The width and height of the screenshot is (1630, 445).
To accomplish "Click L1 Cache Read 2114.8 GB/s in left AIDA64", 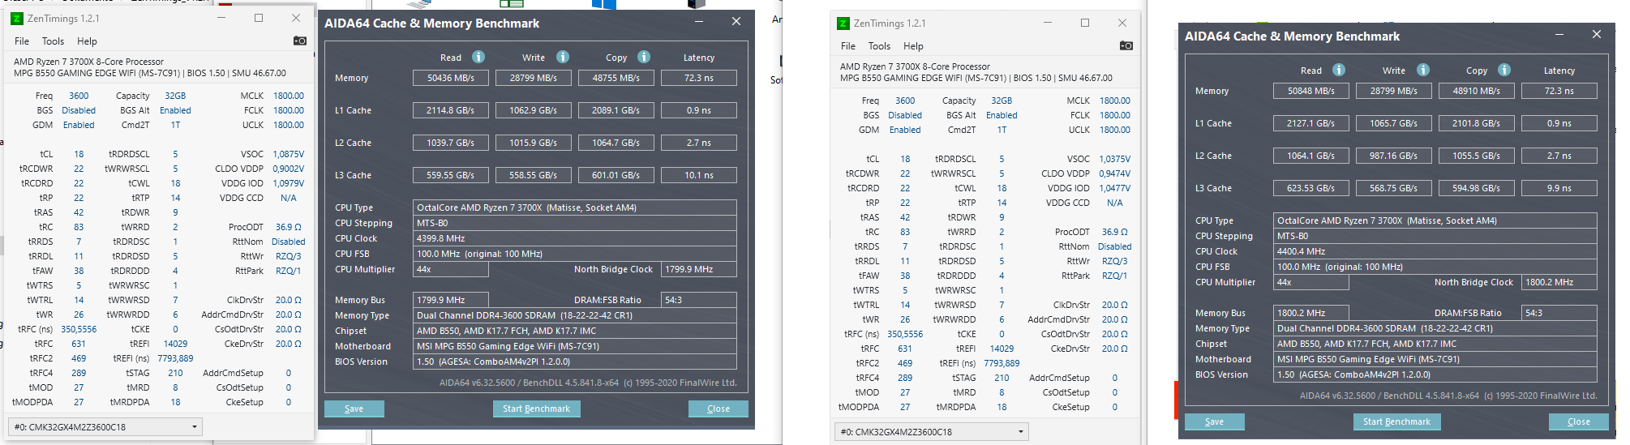I will click(451, 110).
